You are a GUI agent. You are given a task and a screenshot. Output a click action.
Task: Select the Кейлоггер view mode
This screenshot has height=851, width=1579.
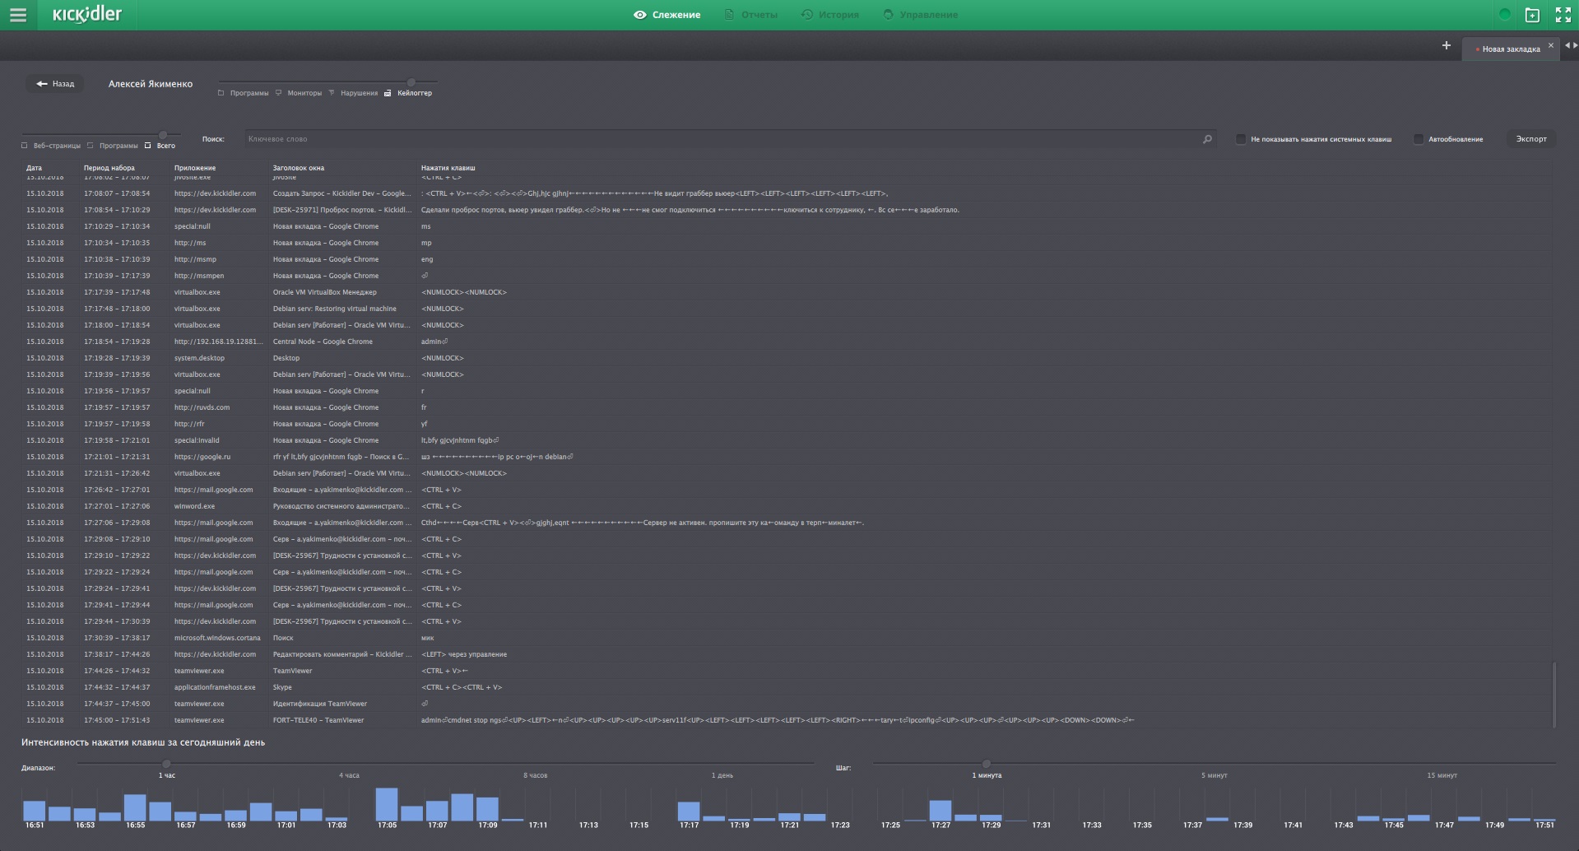pos(408,93)
